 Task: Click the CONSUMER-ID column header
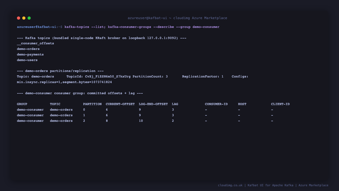click(x=216, y=104)
